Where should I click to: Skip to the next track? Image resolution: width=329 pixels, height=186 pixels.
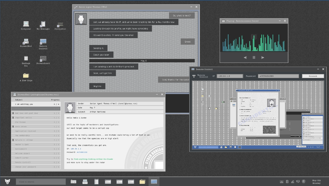tap(263, 57)
